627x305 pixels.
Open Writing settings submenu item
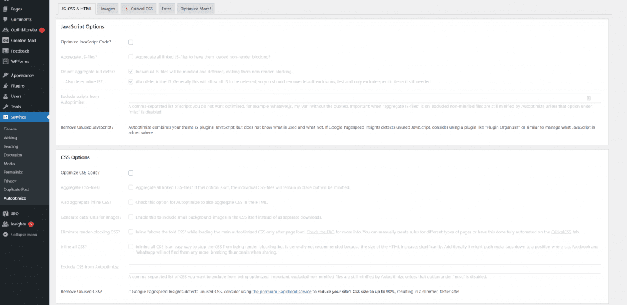pos(10,138)
